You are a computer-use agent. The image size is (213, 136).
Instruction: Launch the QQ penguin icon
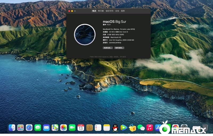click(x=115, y=128)
